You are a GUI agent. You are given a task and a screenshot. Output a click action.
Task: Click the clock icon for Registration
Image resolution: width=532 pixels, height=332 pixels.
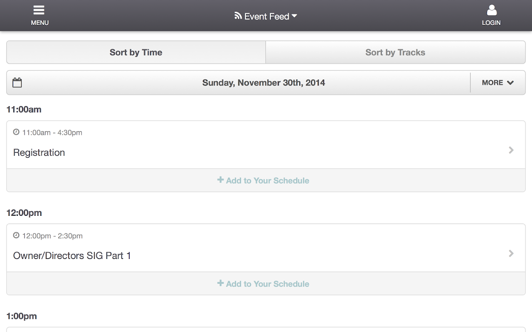pos(16,132)
